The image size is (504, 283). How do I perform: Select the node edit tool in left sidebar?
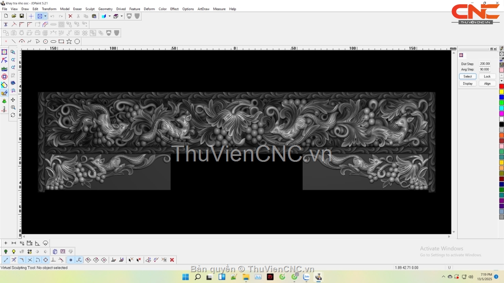point(4,60)
